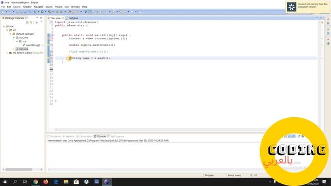
Task: Click 'Smart Insert' in the status bar
Action: pyautogui.click(x=234, y=176)
